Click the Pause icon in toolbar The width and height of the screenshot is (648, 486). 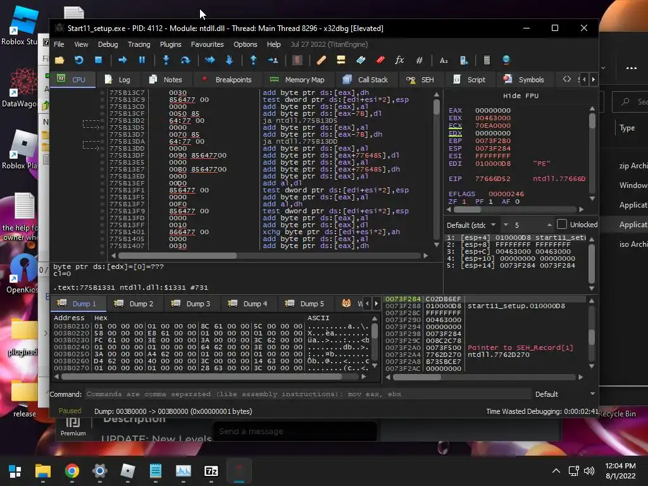pyautogui.click(x=142, y=60)
